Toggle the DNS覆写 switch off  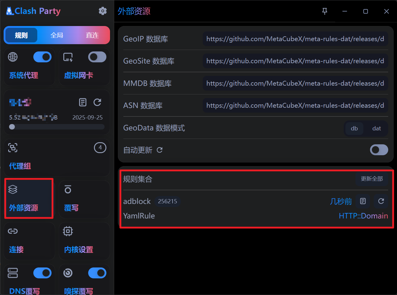pos(42,273)
